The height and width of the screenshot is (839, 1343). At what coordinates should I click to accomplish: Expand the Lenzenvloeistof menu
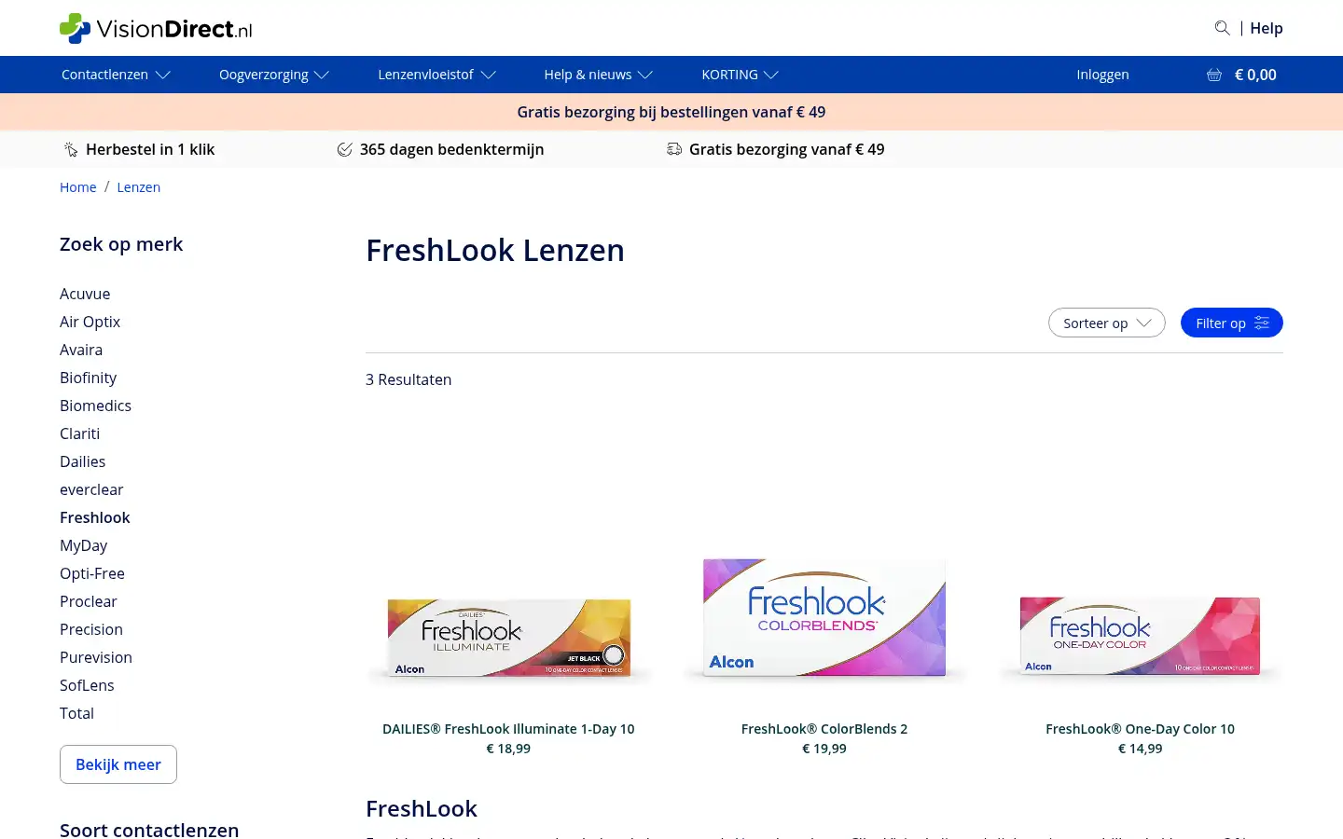[436, 75]
